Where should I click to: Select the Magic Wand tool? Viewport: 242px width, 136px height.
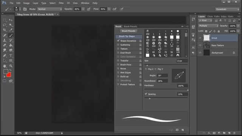11,25
